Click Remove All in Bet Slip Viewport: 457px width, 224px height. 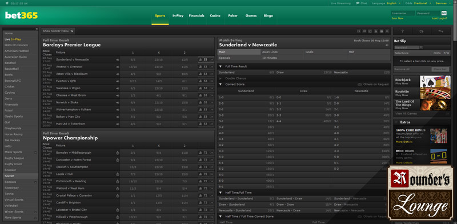(402, 69)
